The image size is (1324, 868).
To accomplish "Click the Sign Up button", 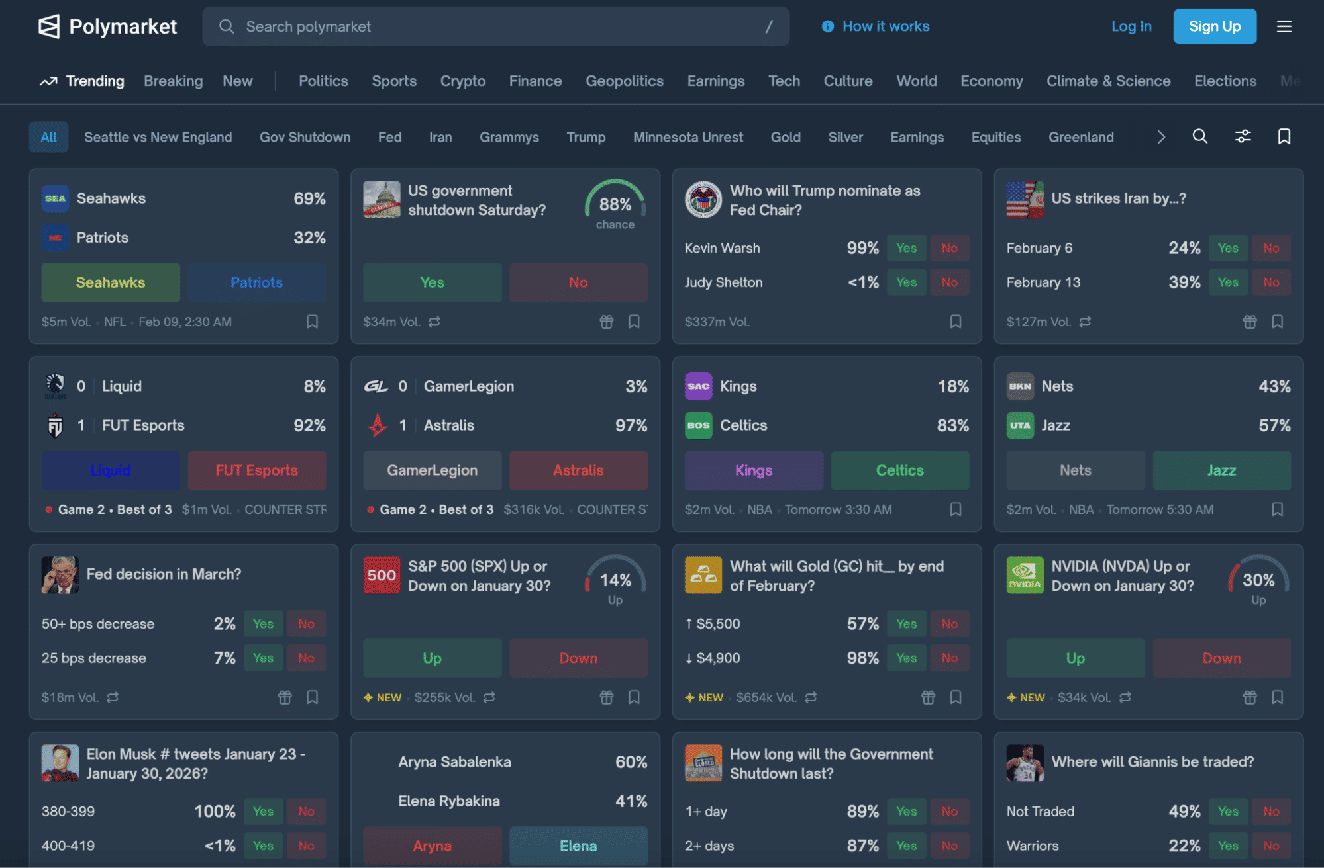I will click(1214, 26).
